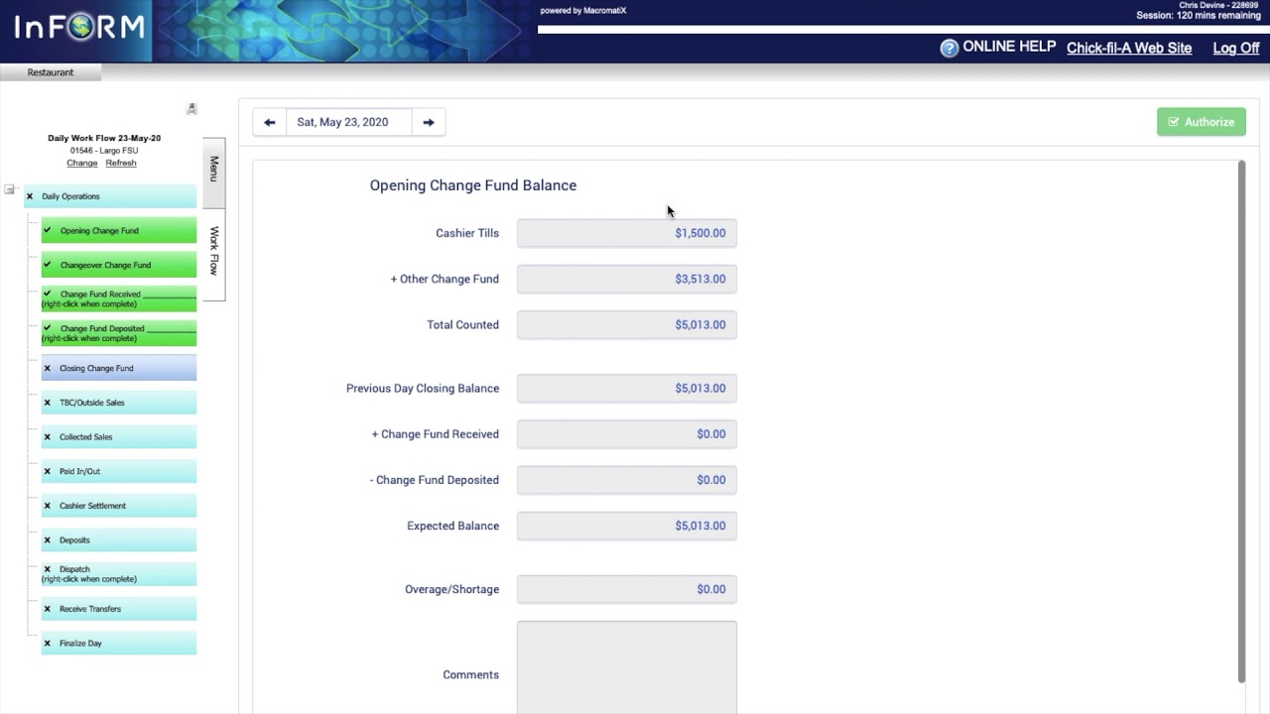Click the Change link under Daily Work Flow
This screenshot has width=1270, height=714.
tap(82, 163)
